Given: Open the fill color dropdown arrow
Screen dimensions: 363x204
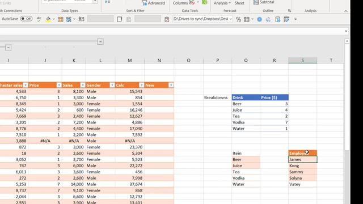Looking at the screenshot, I should pyautogui.click(x=53, y=19).
